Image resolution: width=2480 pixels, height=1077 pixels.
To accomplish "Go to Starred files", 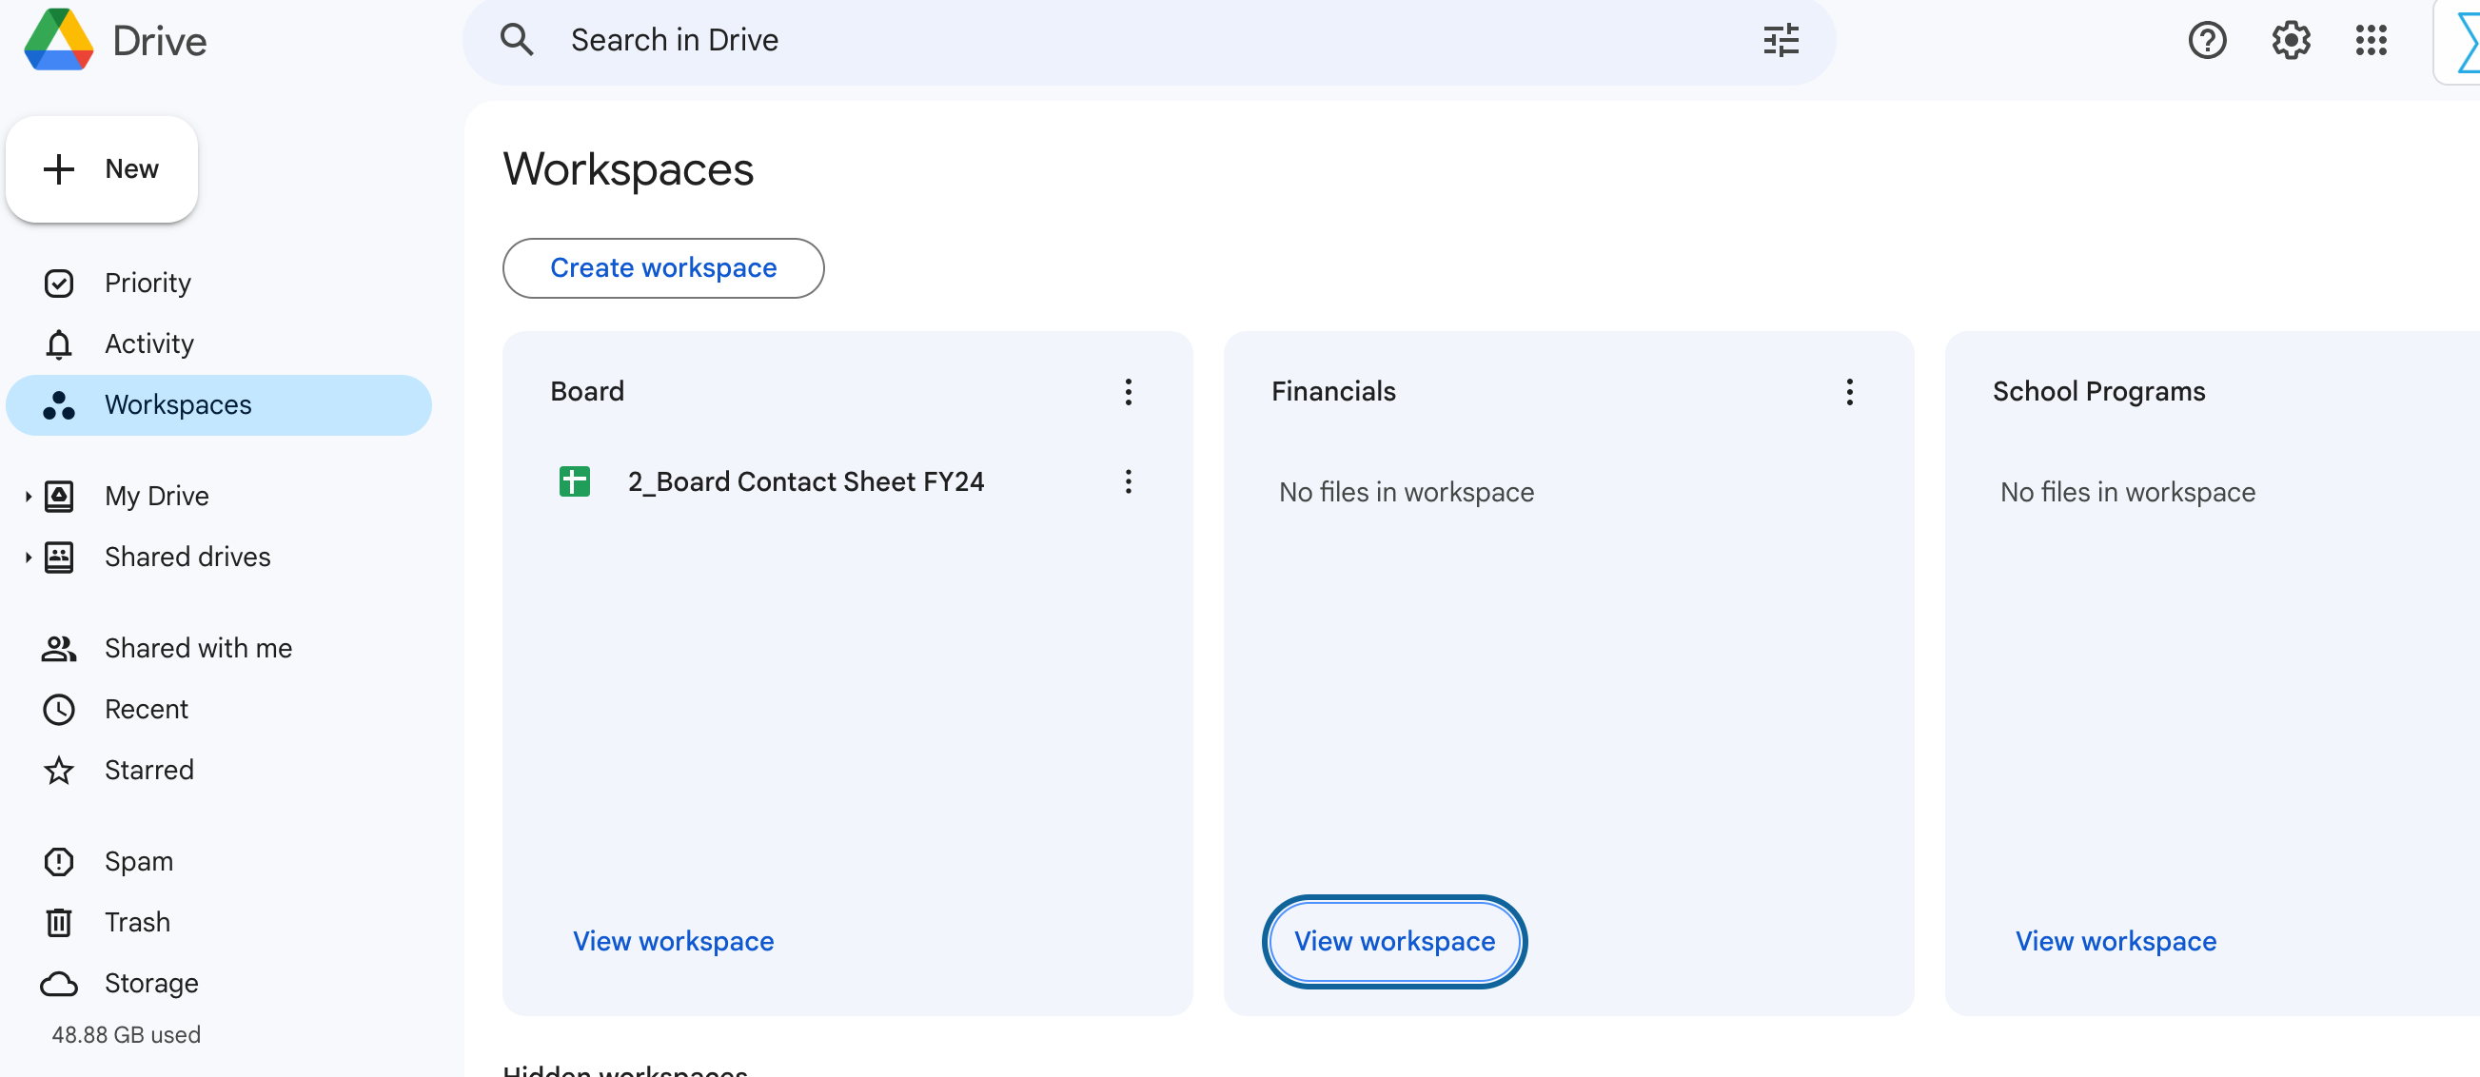I will point(149,770).
